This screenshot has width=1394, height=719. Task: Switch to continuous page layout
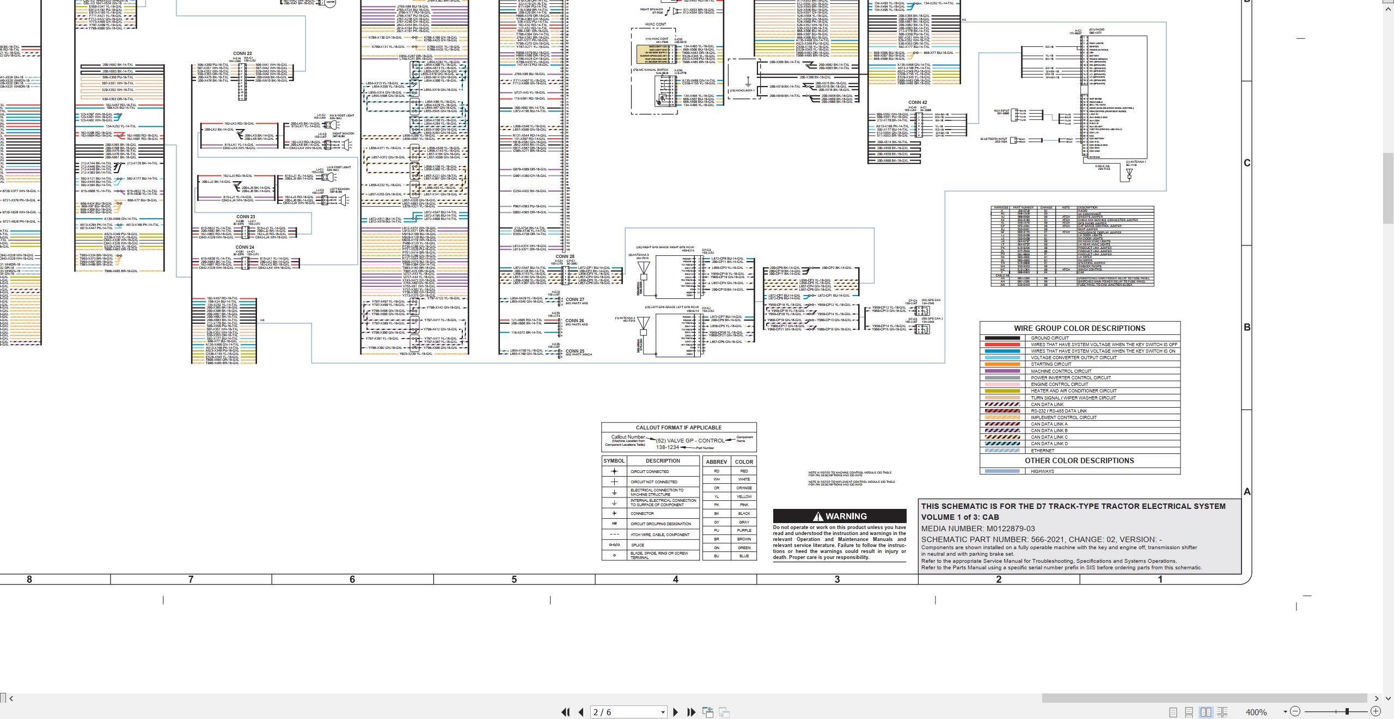pyautogui.click(x=1189, y=712)
